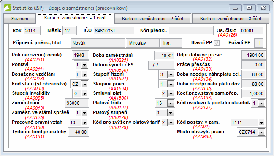
Task: Expand the Smluvní plat dropdown
Action: [x=171, y=94]
